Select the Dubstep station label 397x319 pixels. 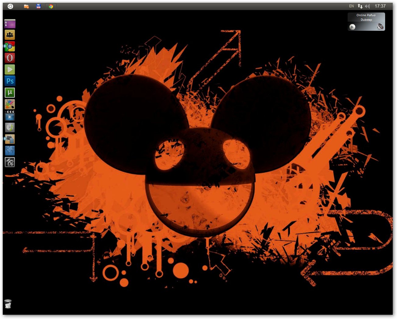click(366, 20)
